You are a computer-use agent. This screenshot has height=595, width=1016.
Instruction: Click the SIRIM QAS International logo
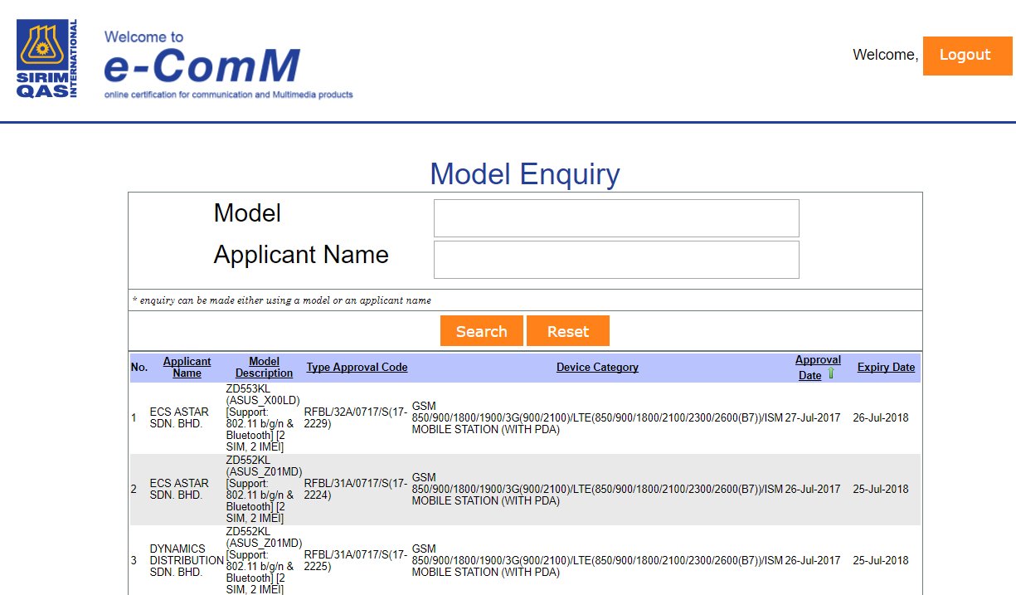47,60
